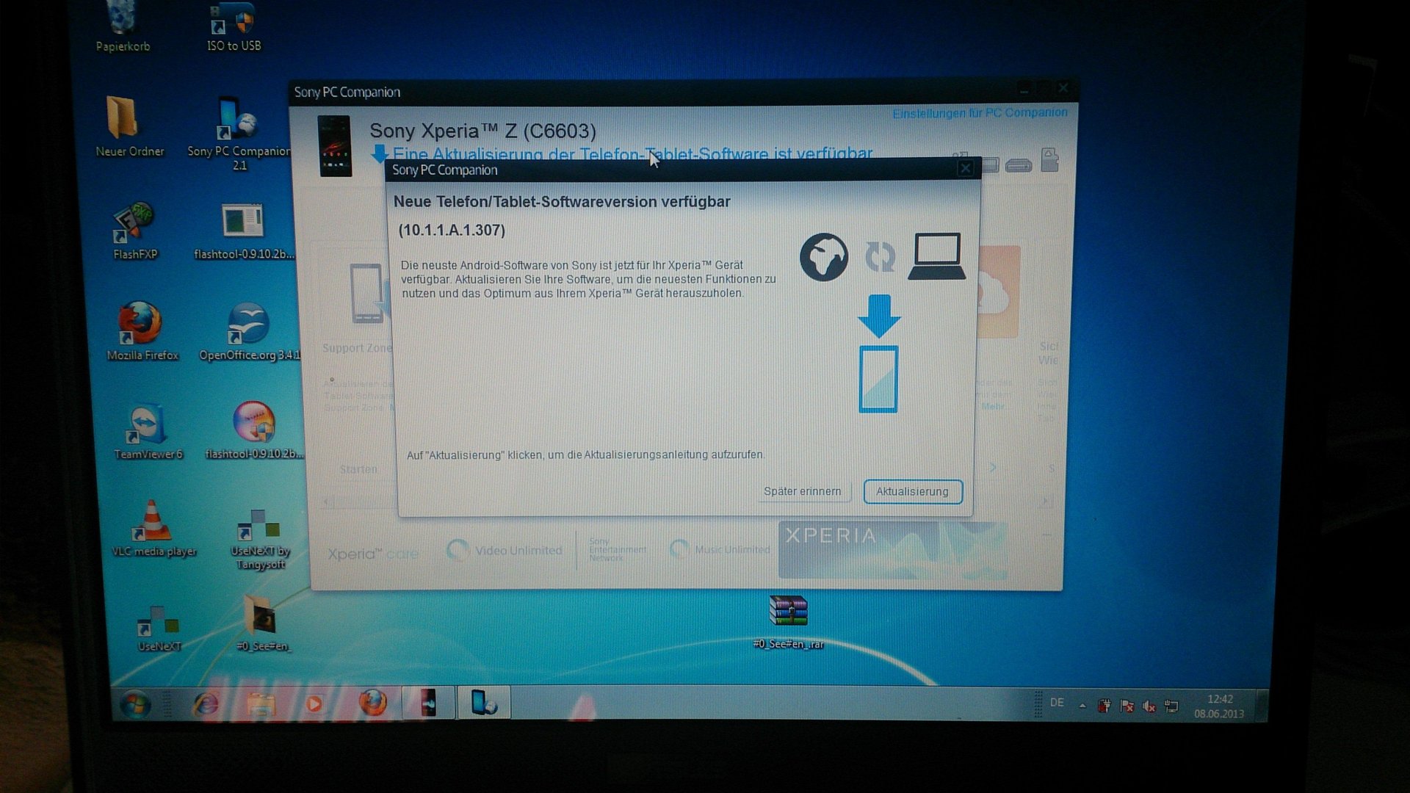This screenshot has height=793, width=1410.
Task: Open flashtool-0.9.10.2b file beside TeamViewer
Action: (254, 431)
